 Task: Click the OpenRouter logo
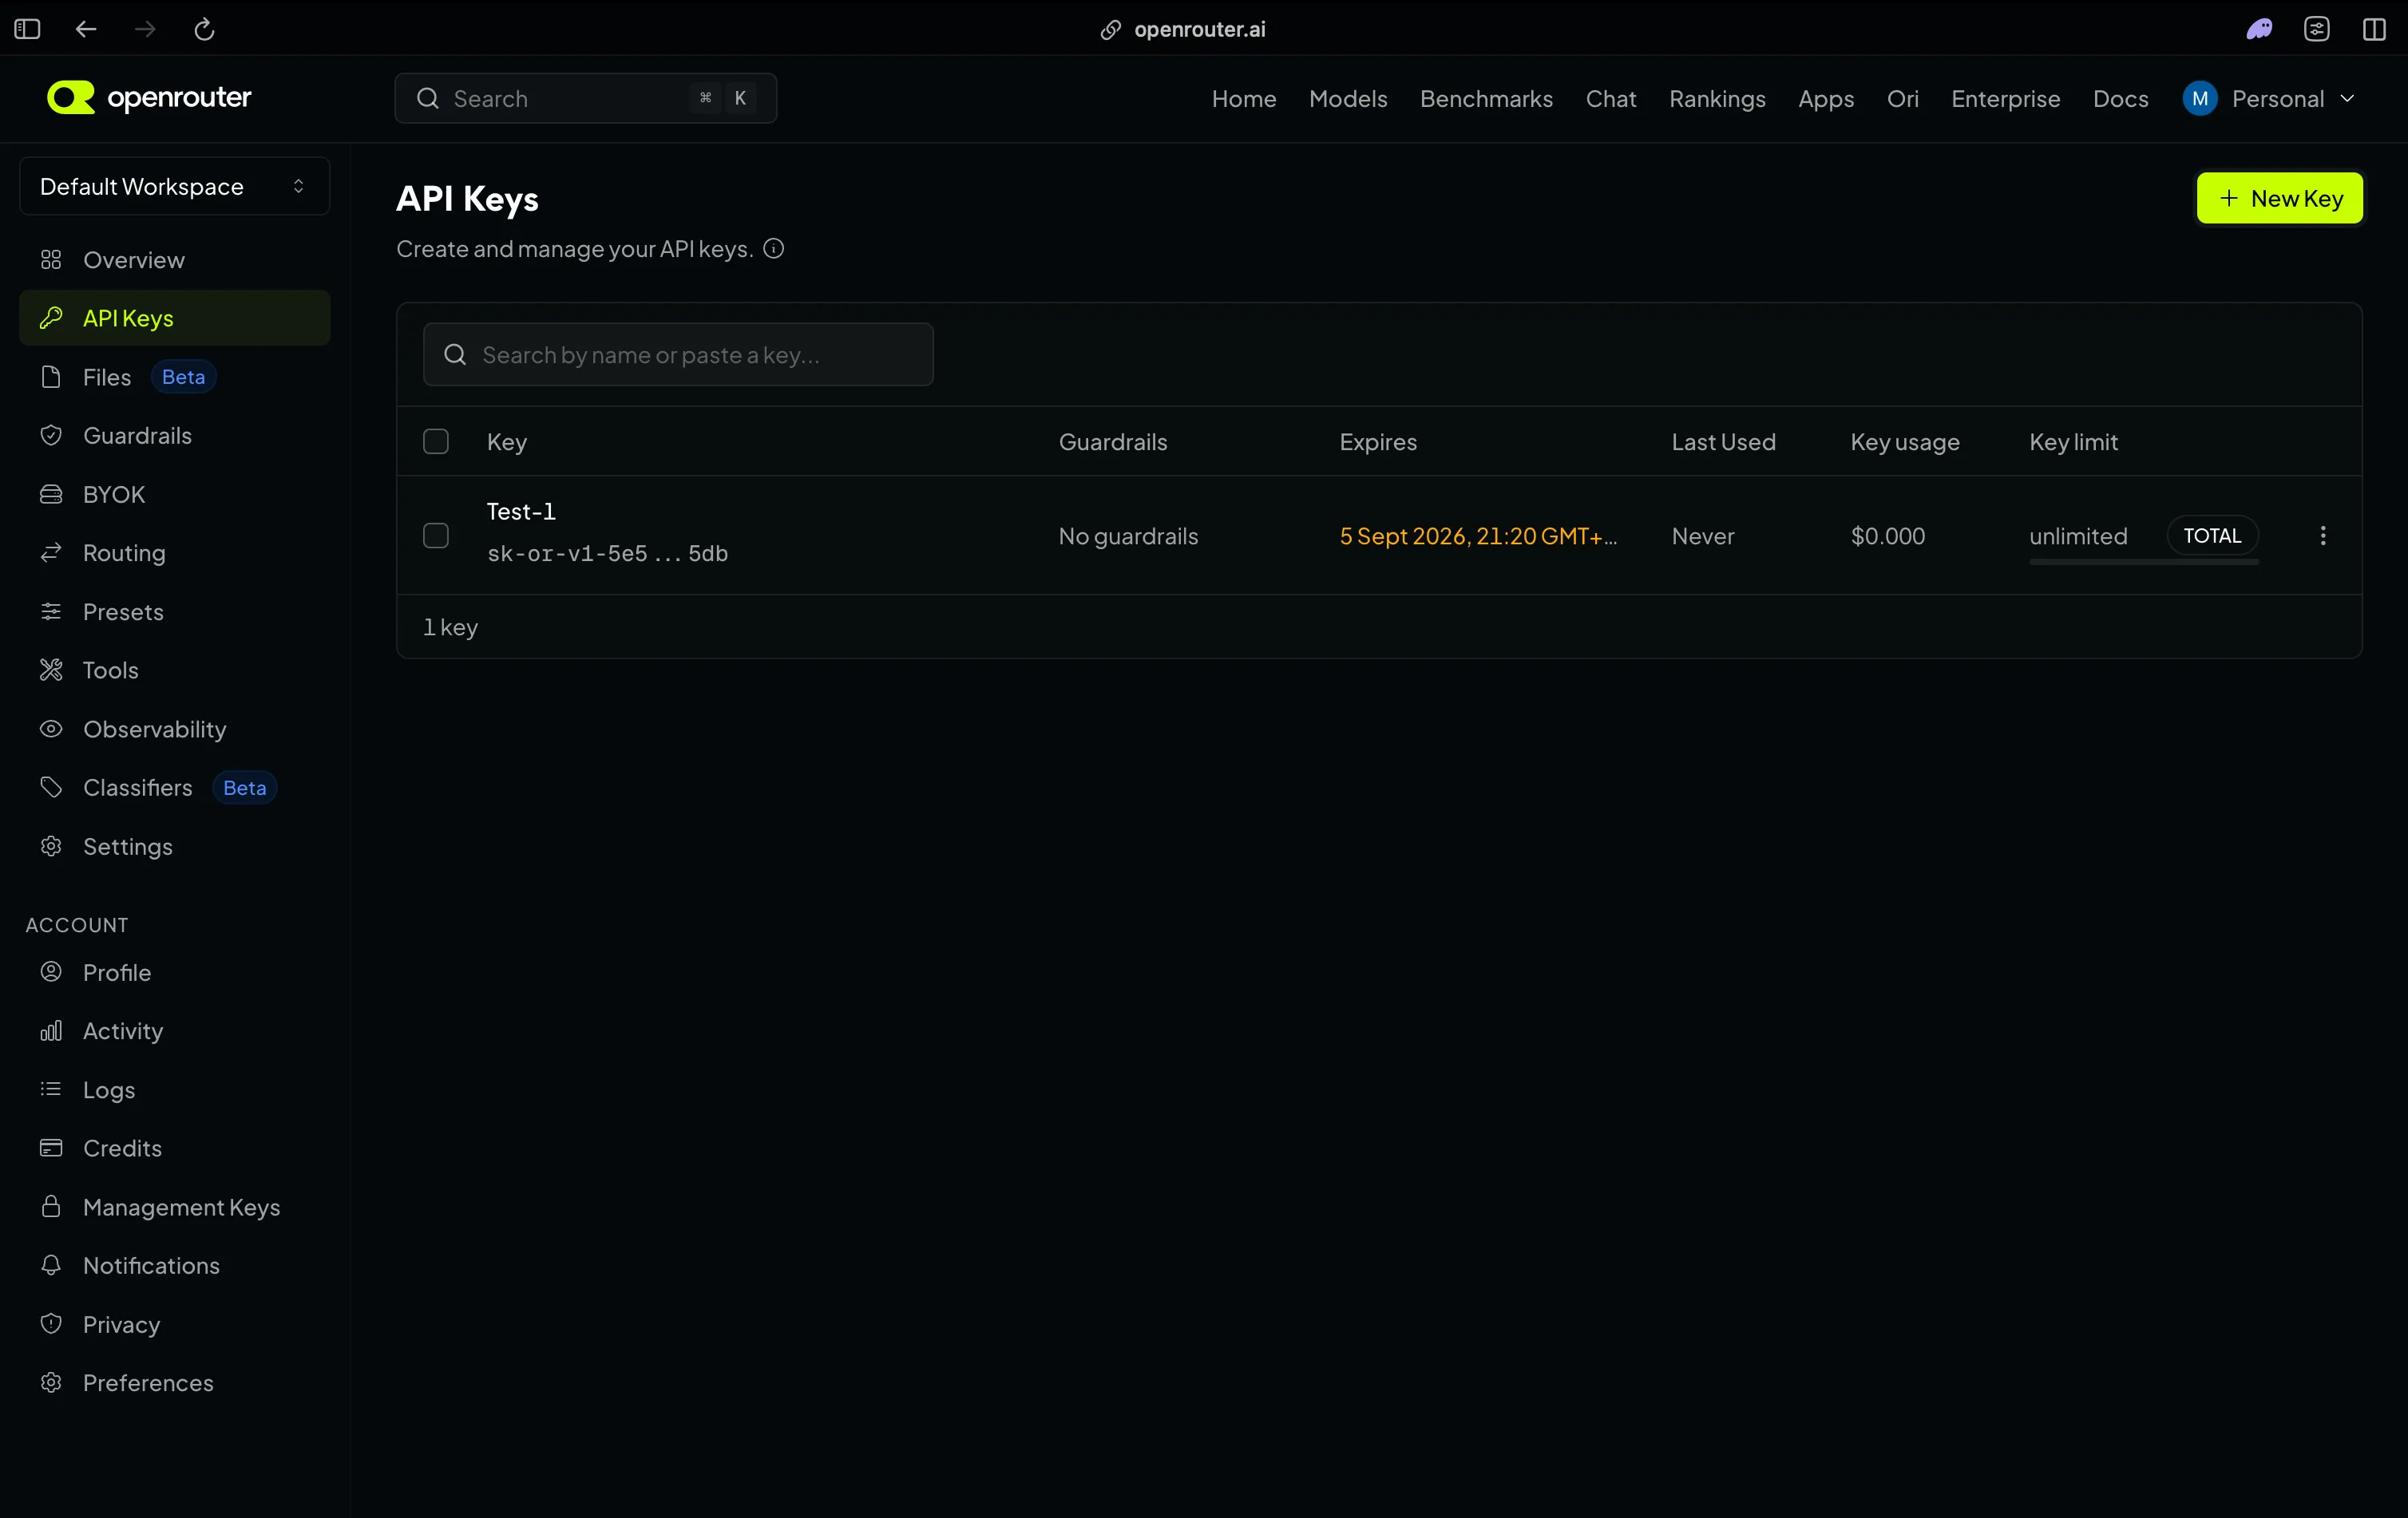[x=149, y=98]
